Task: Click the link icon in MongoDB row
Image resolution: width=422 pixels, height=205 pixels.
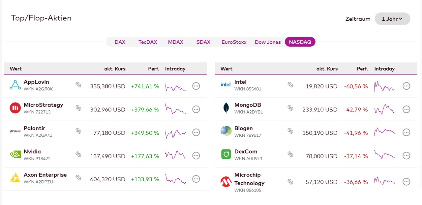Action: click(x=290, y=108)
